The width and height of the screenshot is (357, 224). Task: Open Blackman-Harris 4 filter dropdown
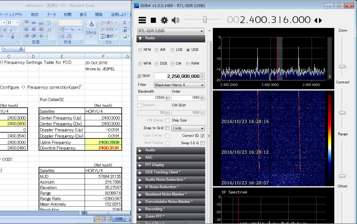point(179,85)
